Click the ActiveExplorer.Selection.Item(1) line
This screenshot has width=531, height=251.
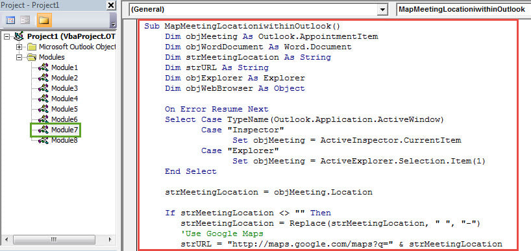tap(359, 161)
